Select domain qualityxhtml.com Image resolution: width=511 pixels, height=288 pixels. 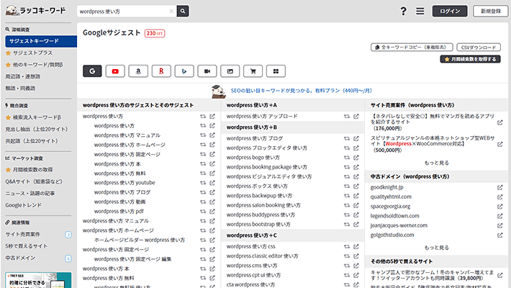[x=391, y=197]
